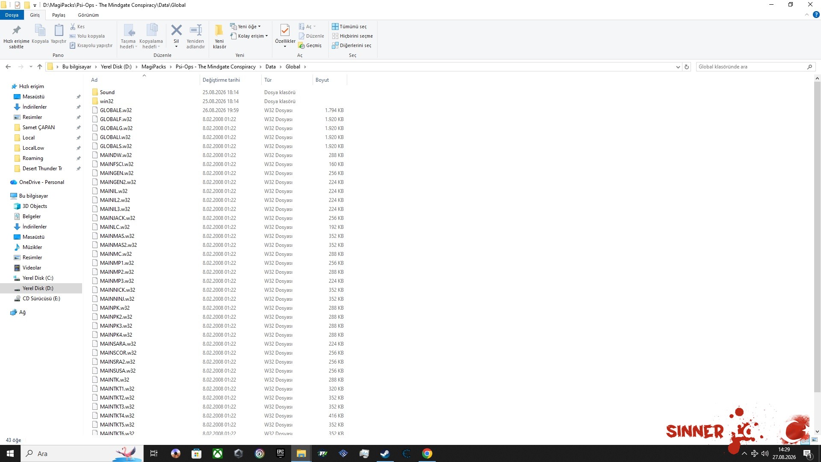Click the Kopyala copy icon
This screenshot has height=462, width=821.
pyautogui.click(x=40, y=31)
